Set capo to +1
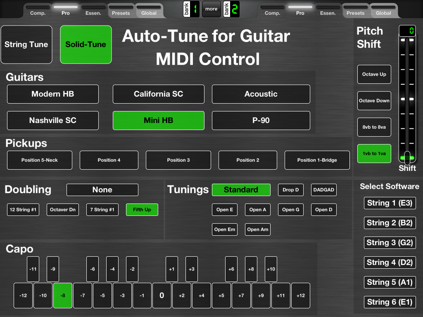The height and width of the screenshot is (317, 423). click(x=172, y=269)
